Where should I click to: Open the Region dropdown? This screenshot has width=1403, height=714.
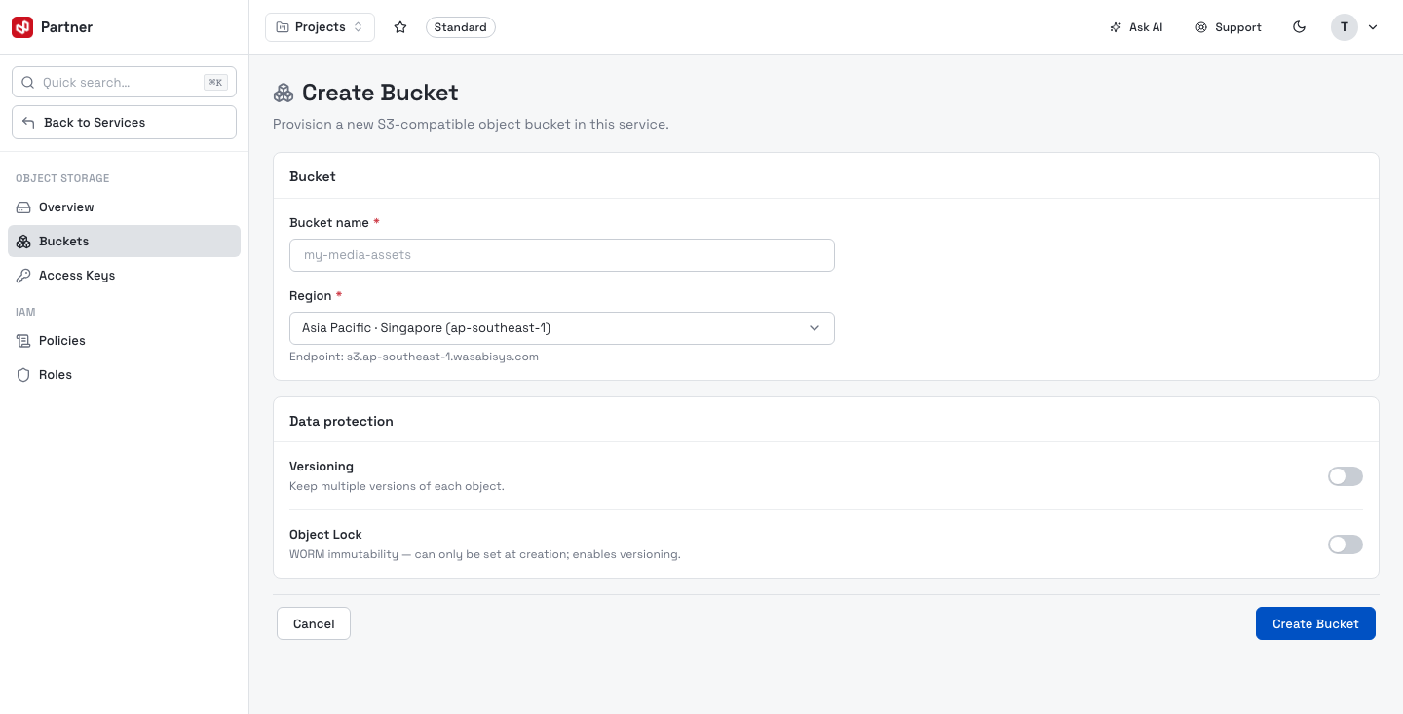562,328
